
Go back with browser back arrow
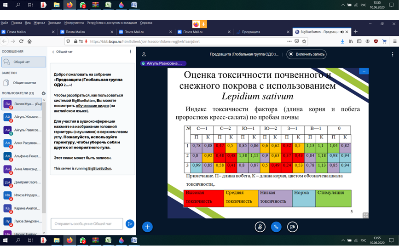(x=5, y=41)
